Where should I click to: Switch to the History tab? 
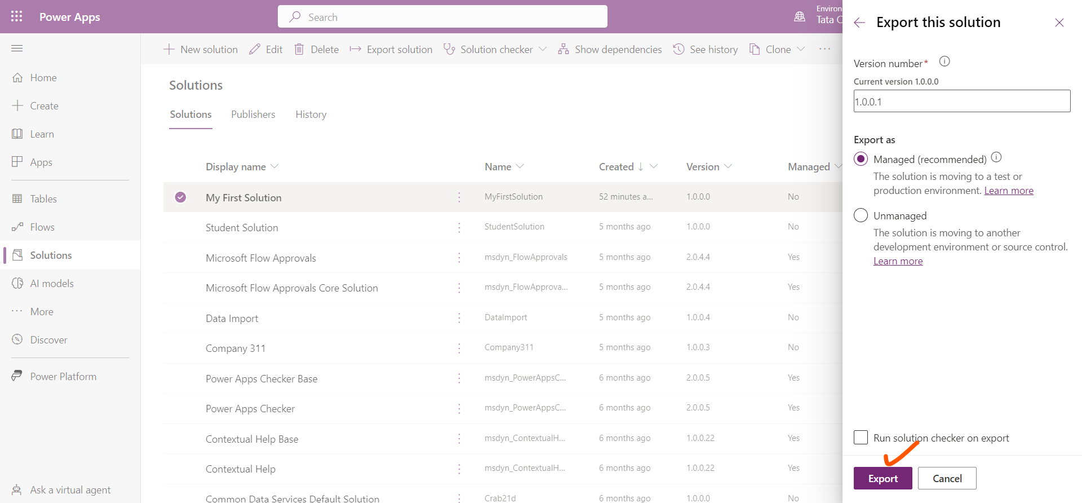pyautogui.click(x=311, y=114)
